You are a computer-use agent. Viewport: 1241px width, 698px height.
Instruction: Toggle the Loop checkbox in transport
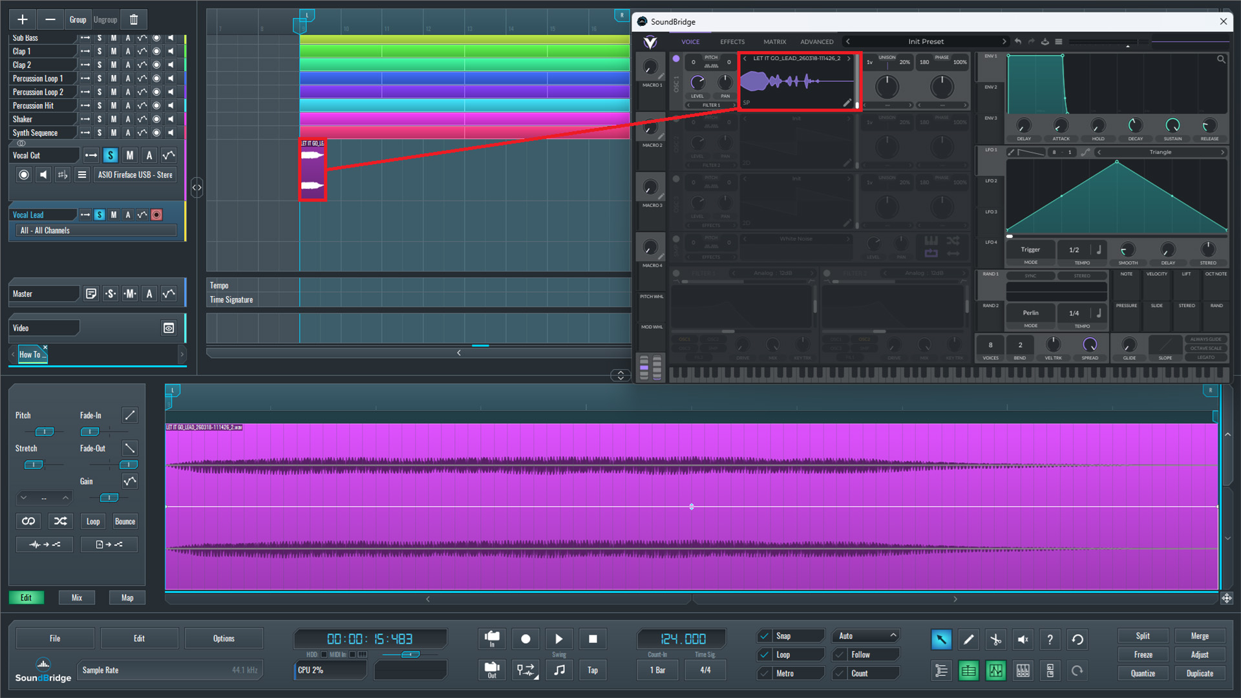pyautogui.click(x=765, y=655)
